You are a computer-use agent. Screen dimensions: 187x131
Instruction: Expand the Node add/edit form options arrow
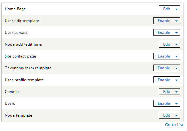[x=176, y=44]
